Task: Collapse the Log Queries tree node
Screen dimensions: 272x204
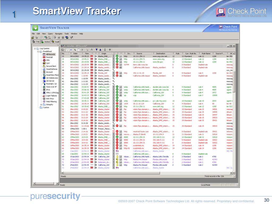Action: [35, 49]
